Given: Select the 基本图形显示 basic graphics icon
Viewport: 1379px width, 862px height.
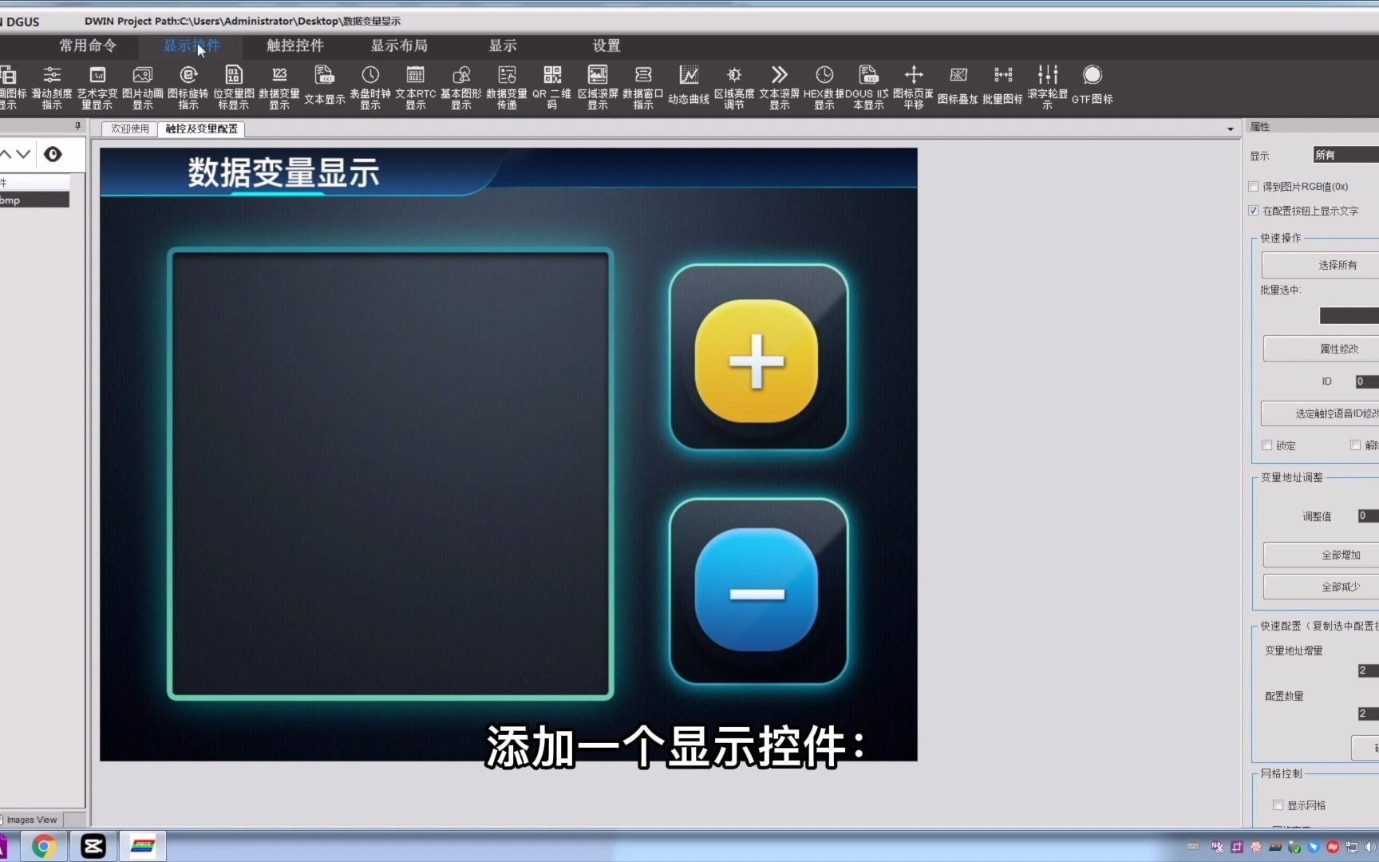Looking at the screenshot, I should (x=460, y=85).
